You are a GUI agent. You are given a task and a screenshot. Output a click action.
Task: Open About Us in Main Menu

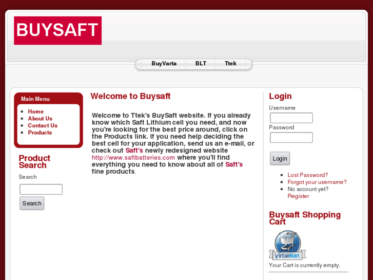[40, 119]
